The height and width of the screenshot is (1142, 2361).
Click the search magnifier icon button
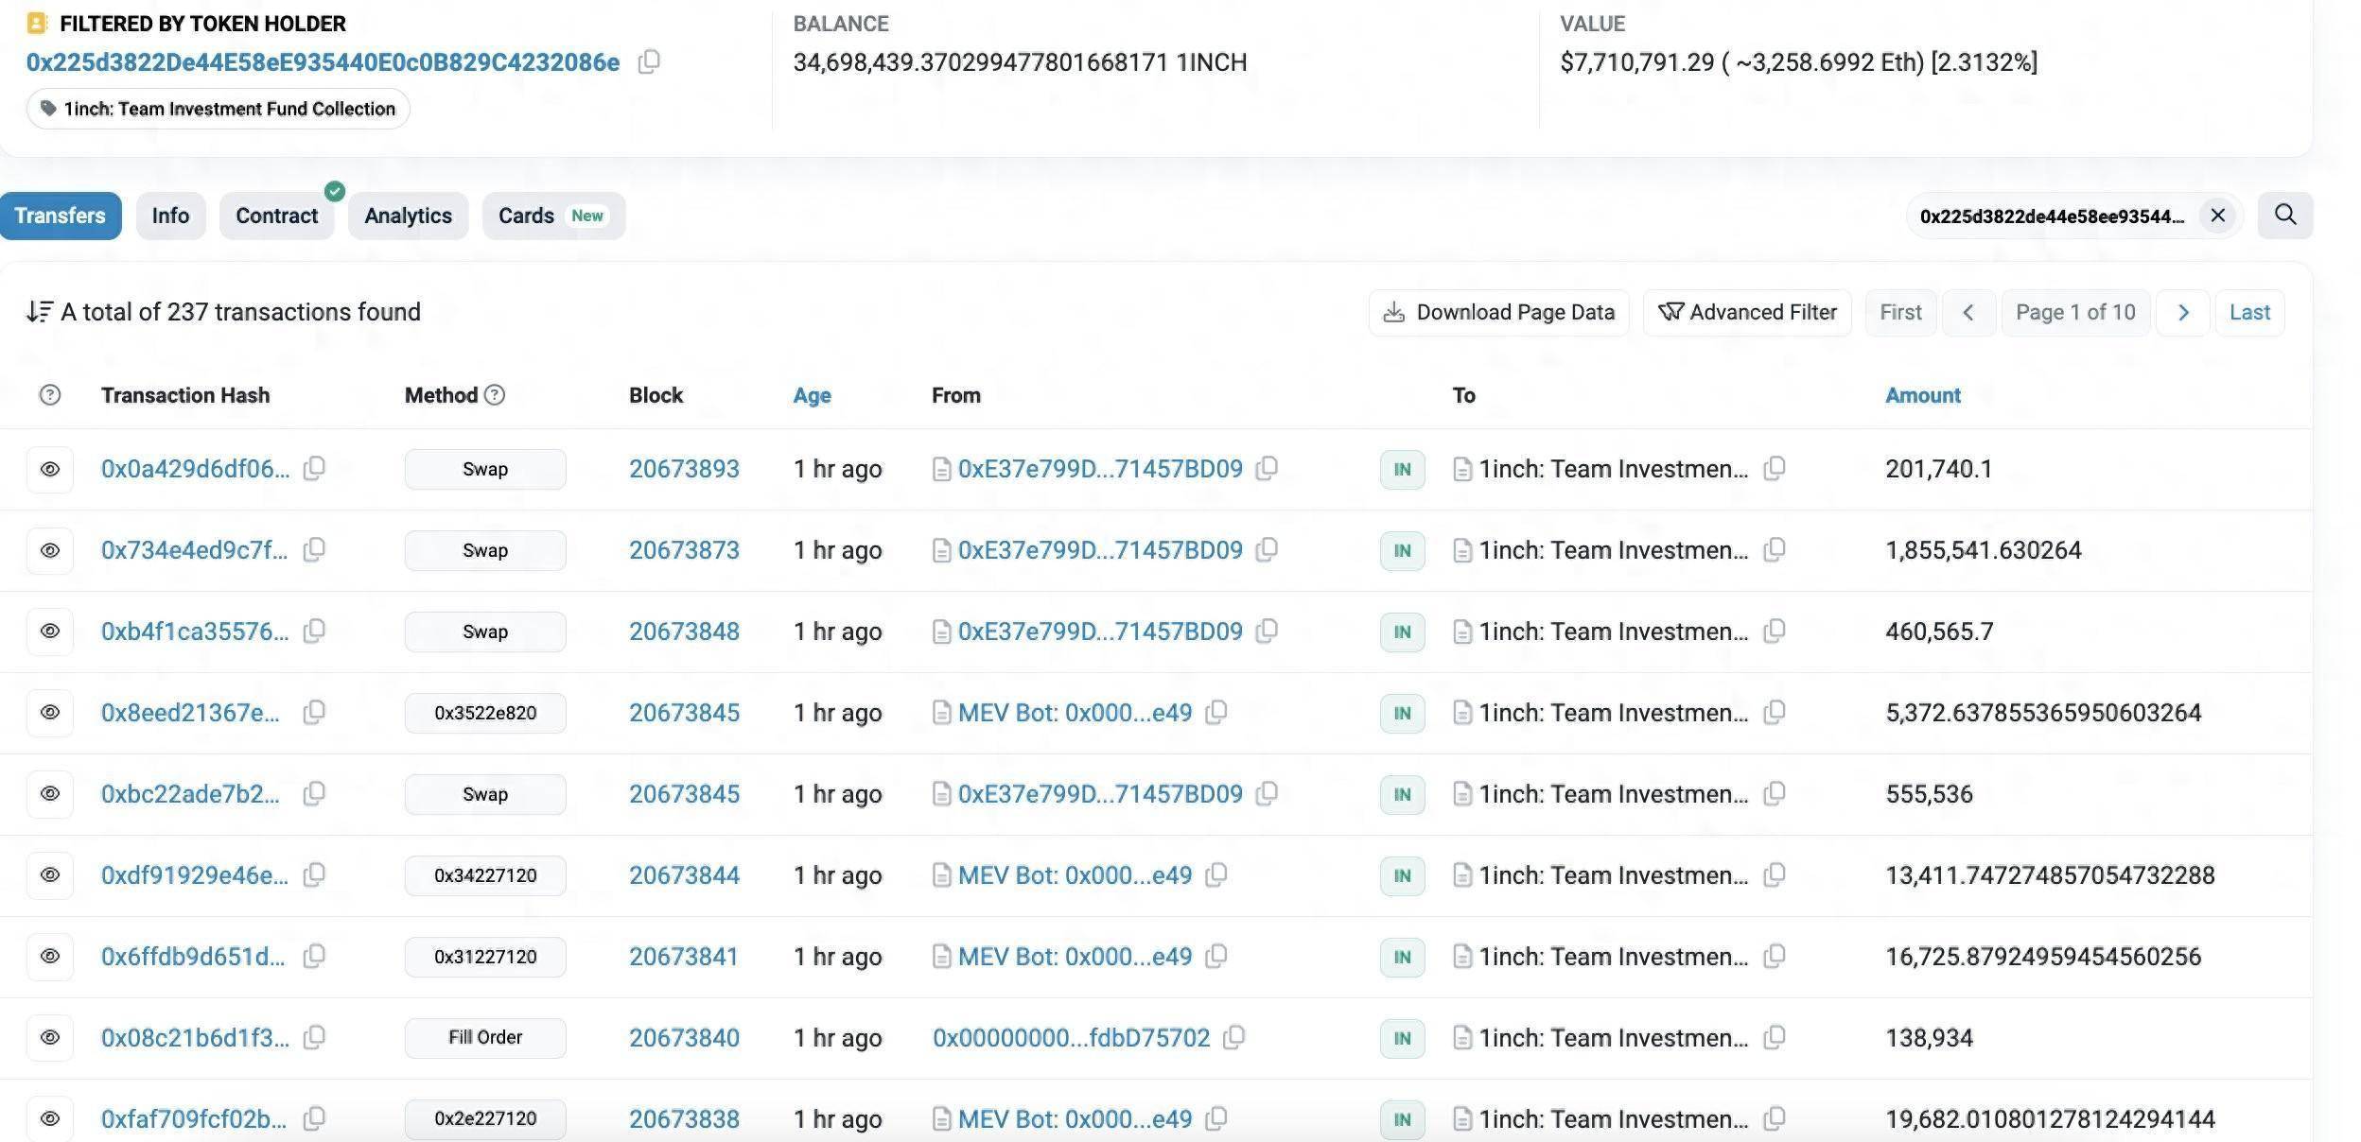coord(2284,216)
